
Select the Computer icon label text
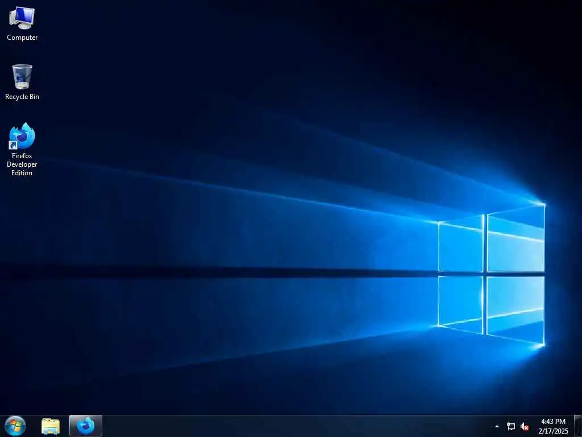22,38
